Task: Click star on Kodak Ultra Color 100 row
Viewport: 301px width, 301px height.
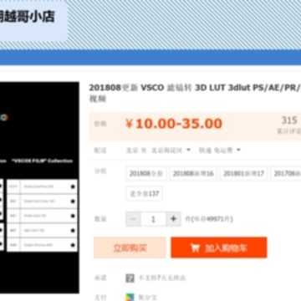Action: [x=73, y=201]
